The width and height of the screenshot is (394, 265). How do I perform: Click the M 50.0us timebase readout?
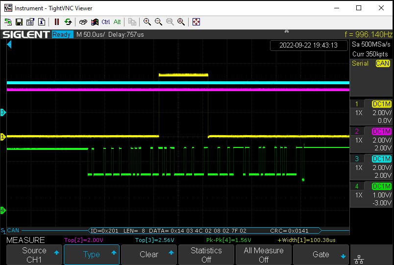(x=91, y=34)
